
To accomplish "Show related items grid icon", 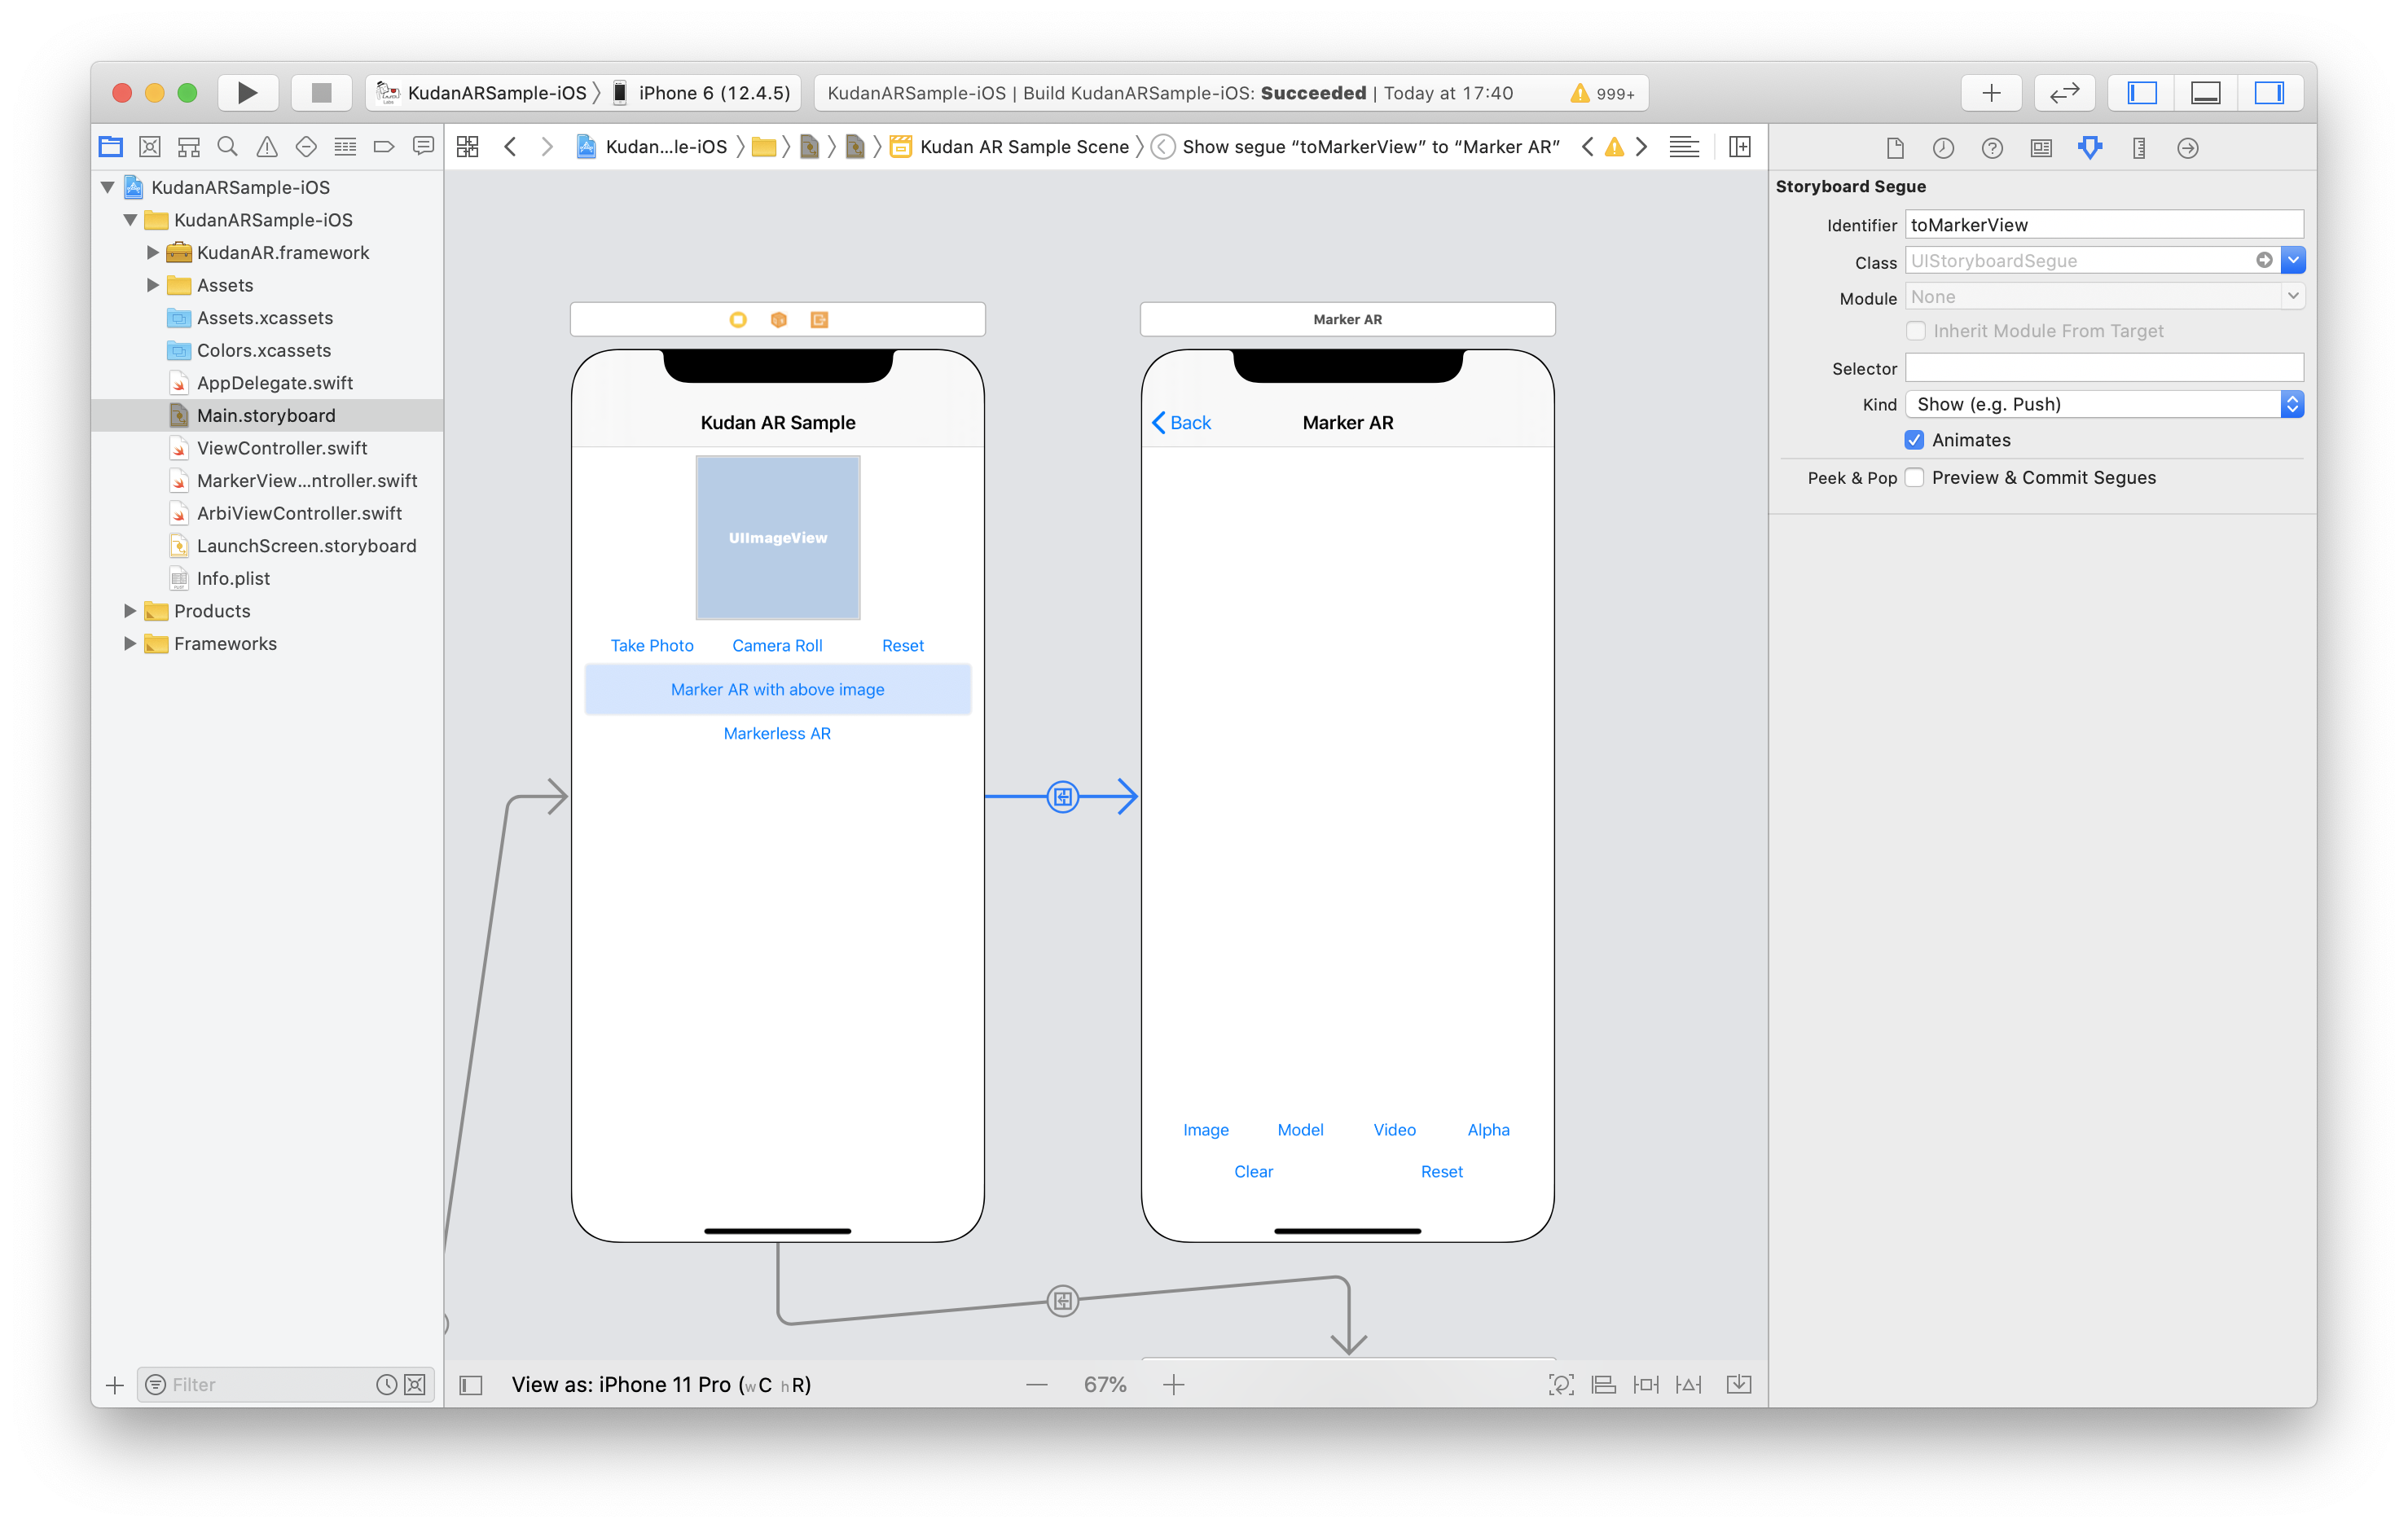I will point(467,147).
